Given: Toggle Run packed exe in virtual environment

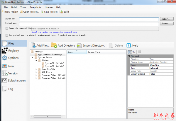Looking at the screenshot, I should coord(7,35).
